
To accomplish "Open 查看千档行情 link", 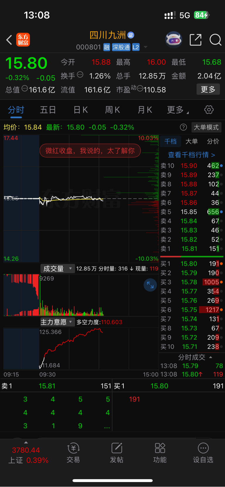I will (x=192, y=155).
